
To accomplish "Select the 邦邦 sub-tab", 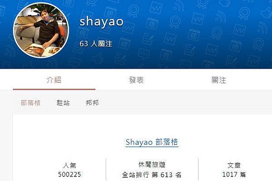I will click(x=92, y=103).
